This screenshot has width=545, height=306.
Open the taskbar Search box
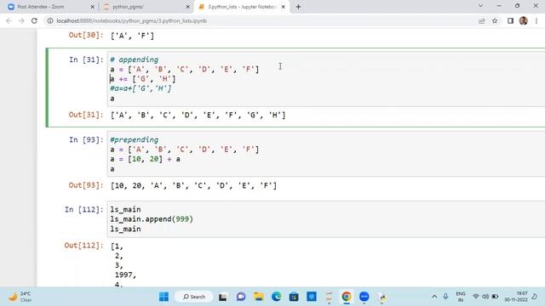click(193, 297)
